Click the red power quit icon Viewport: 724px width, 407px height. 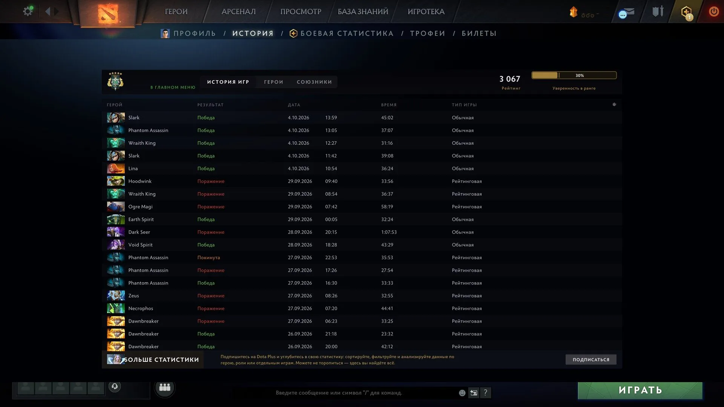pos(713,11)
